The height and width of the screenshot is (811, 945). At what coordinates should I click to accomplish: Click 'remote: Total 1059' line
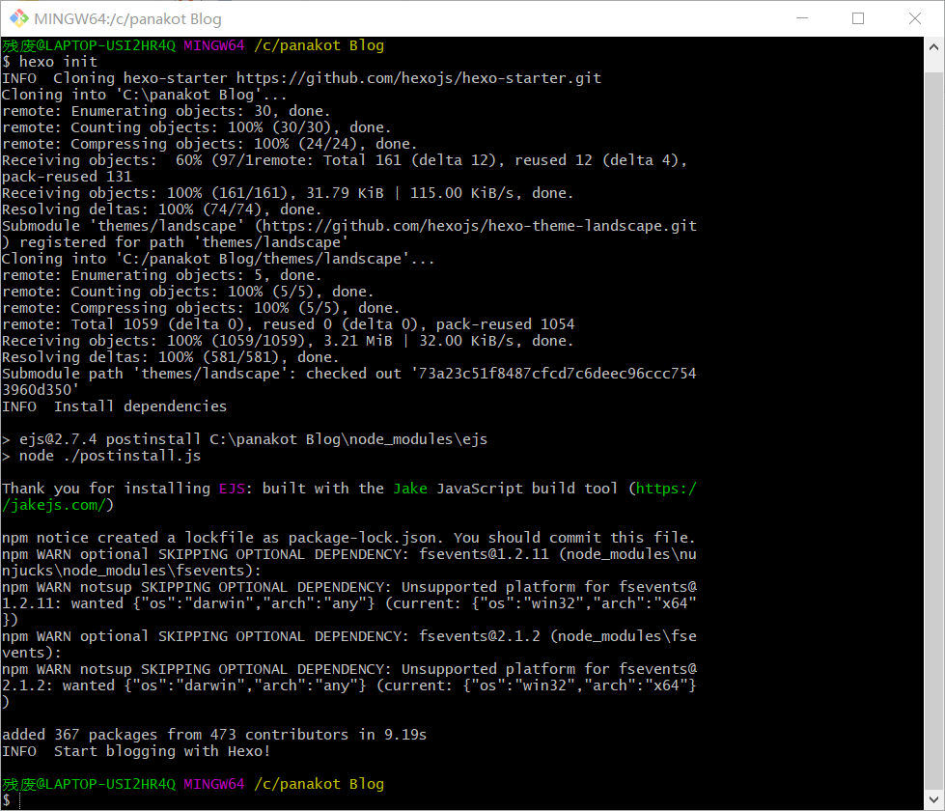pyautogui.click(x=288, y=324)
